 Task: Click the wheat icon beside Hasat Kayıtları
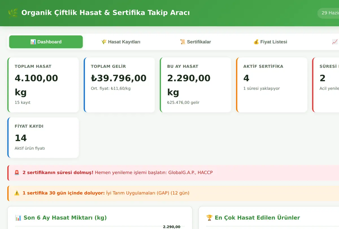pos(104,42)
